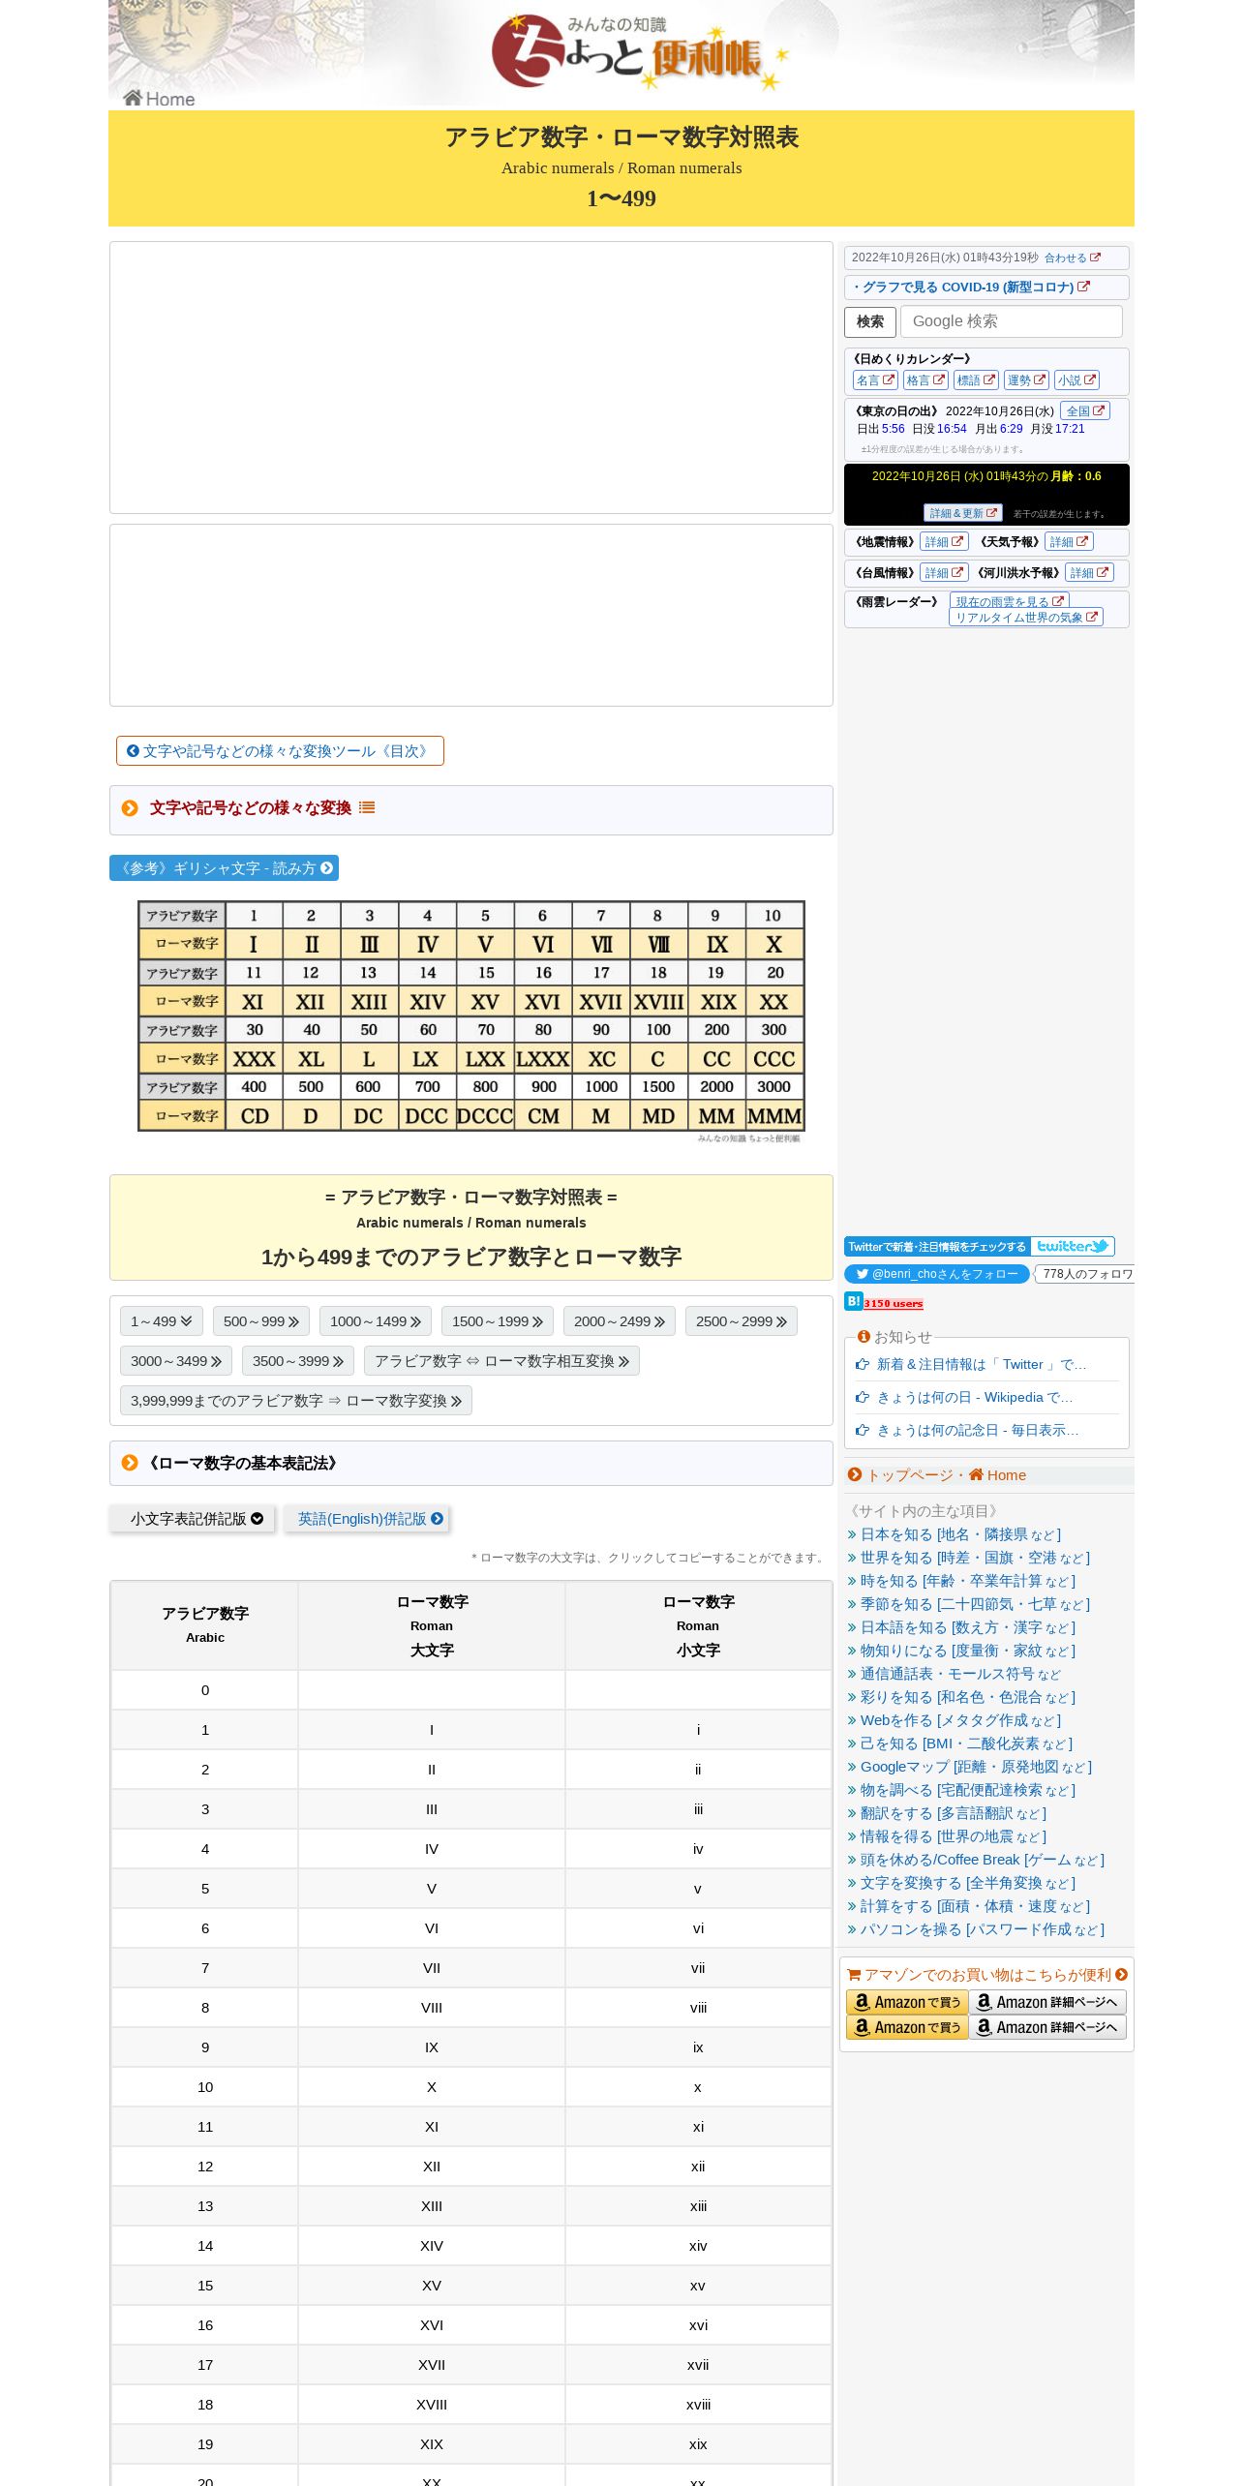This screenshot has height=2486, width=1243.
Task: Open 全国 sunrise link
Action: [1085, 410]
